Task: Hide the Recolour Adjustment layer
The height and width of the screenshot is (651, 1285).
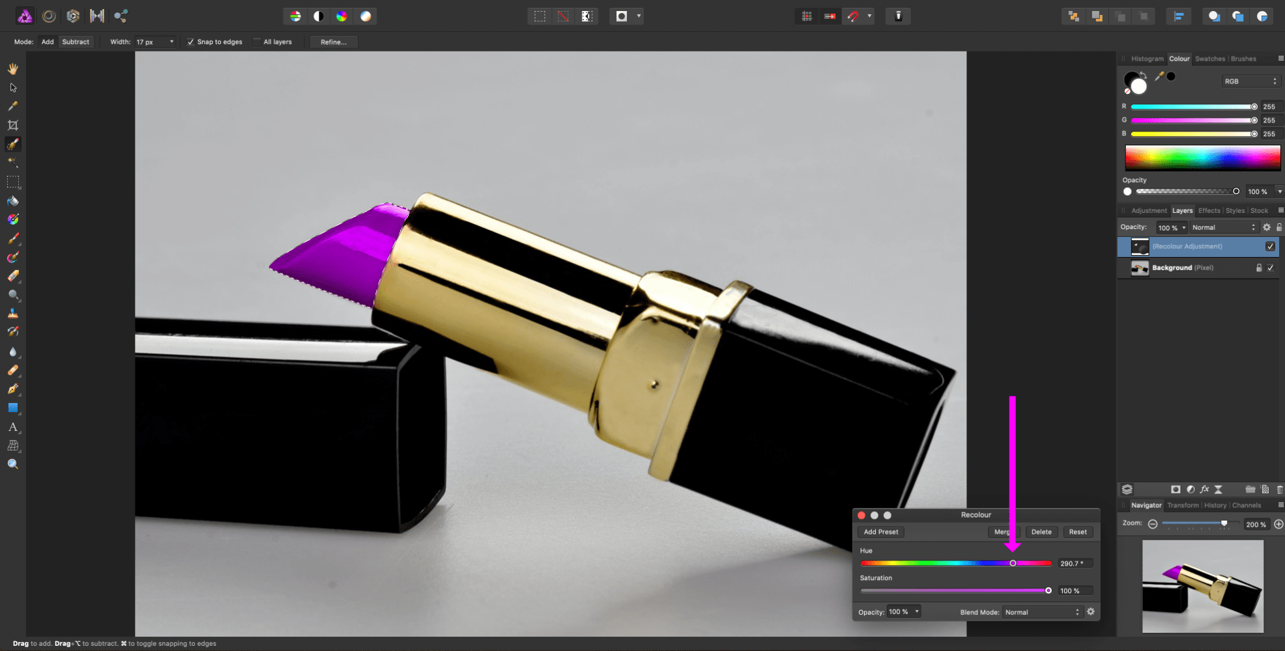Action: [x=1270, y=246]
